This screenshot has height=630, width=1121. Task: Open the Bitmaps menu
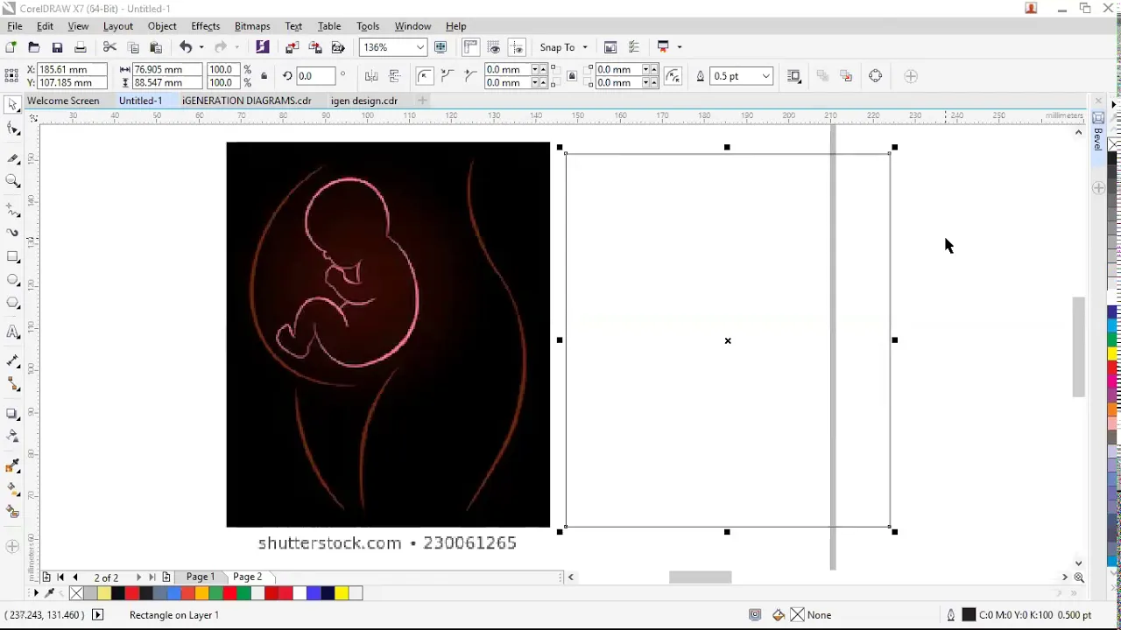pyautogui.click(x=252, y=26)
